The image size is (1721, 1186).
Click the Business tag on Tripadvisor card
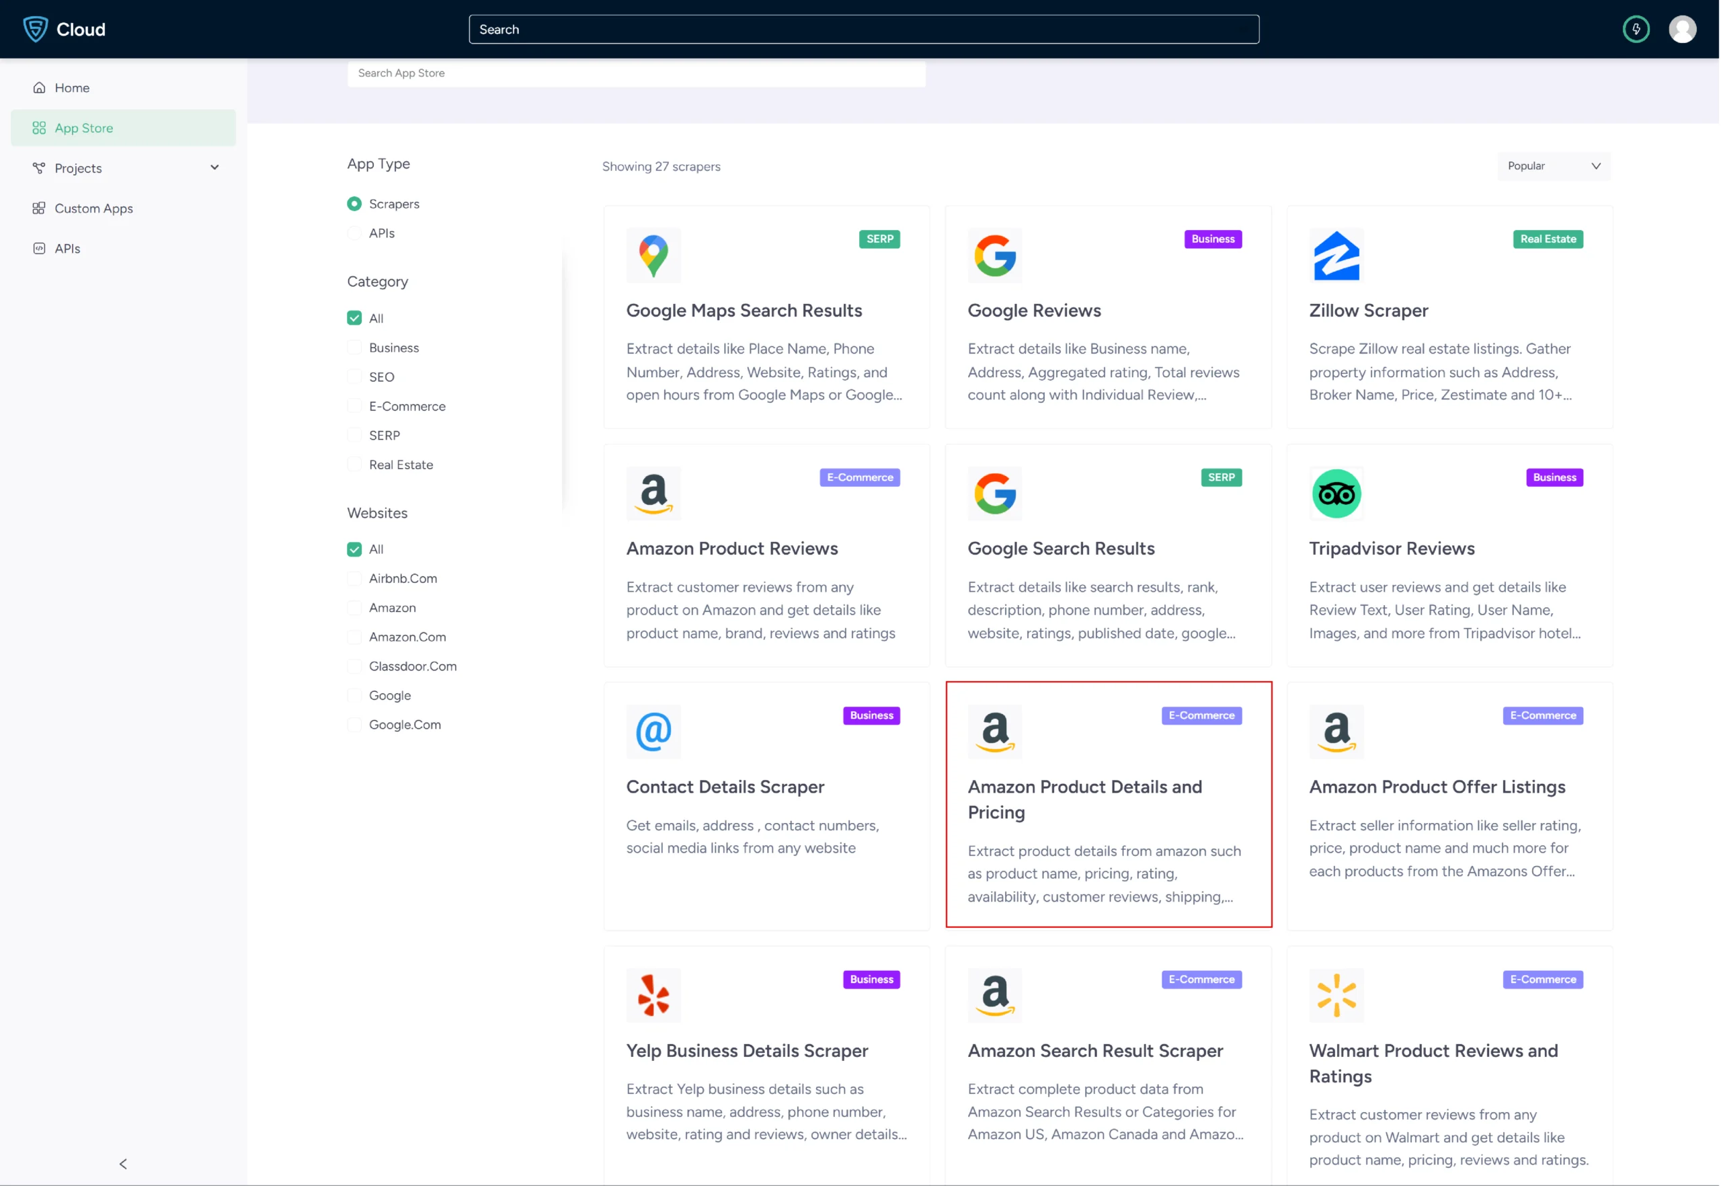[1554, 477]
